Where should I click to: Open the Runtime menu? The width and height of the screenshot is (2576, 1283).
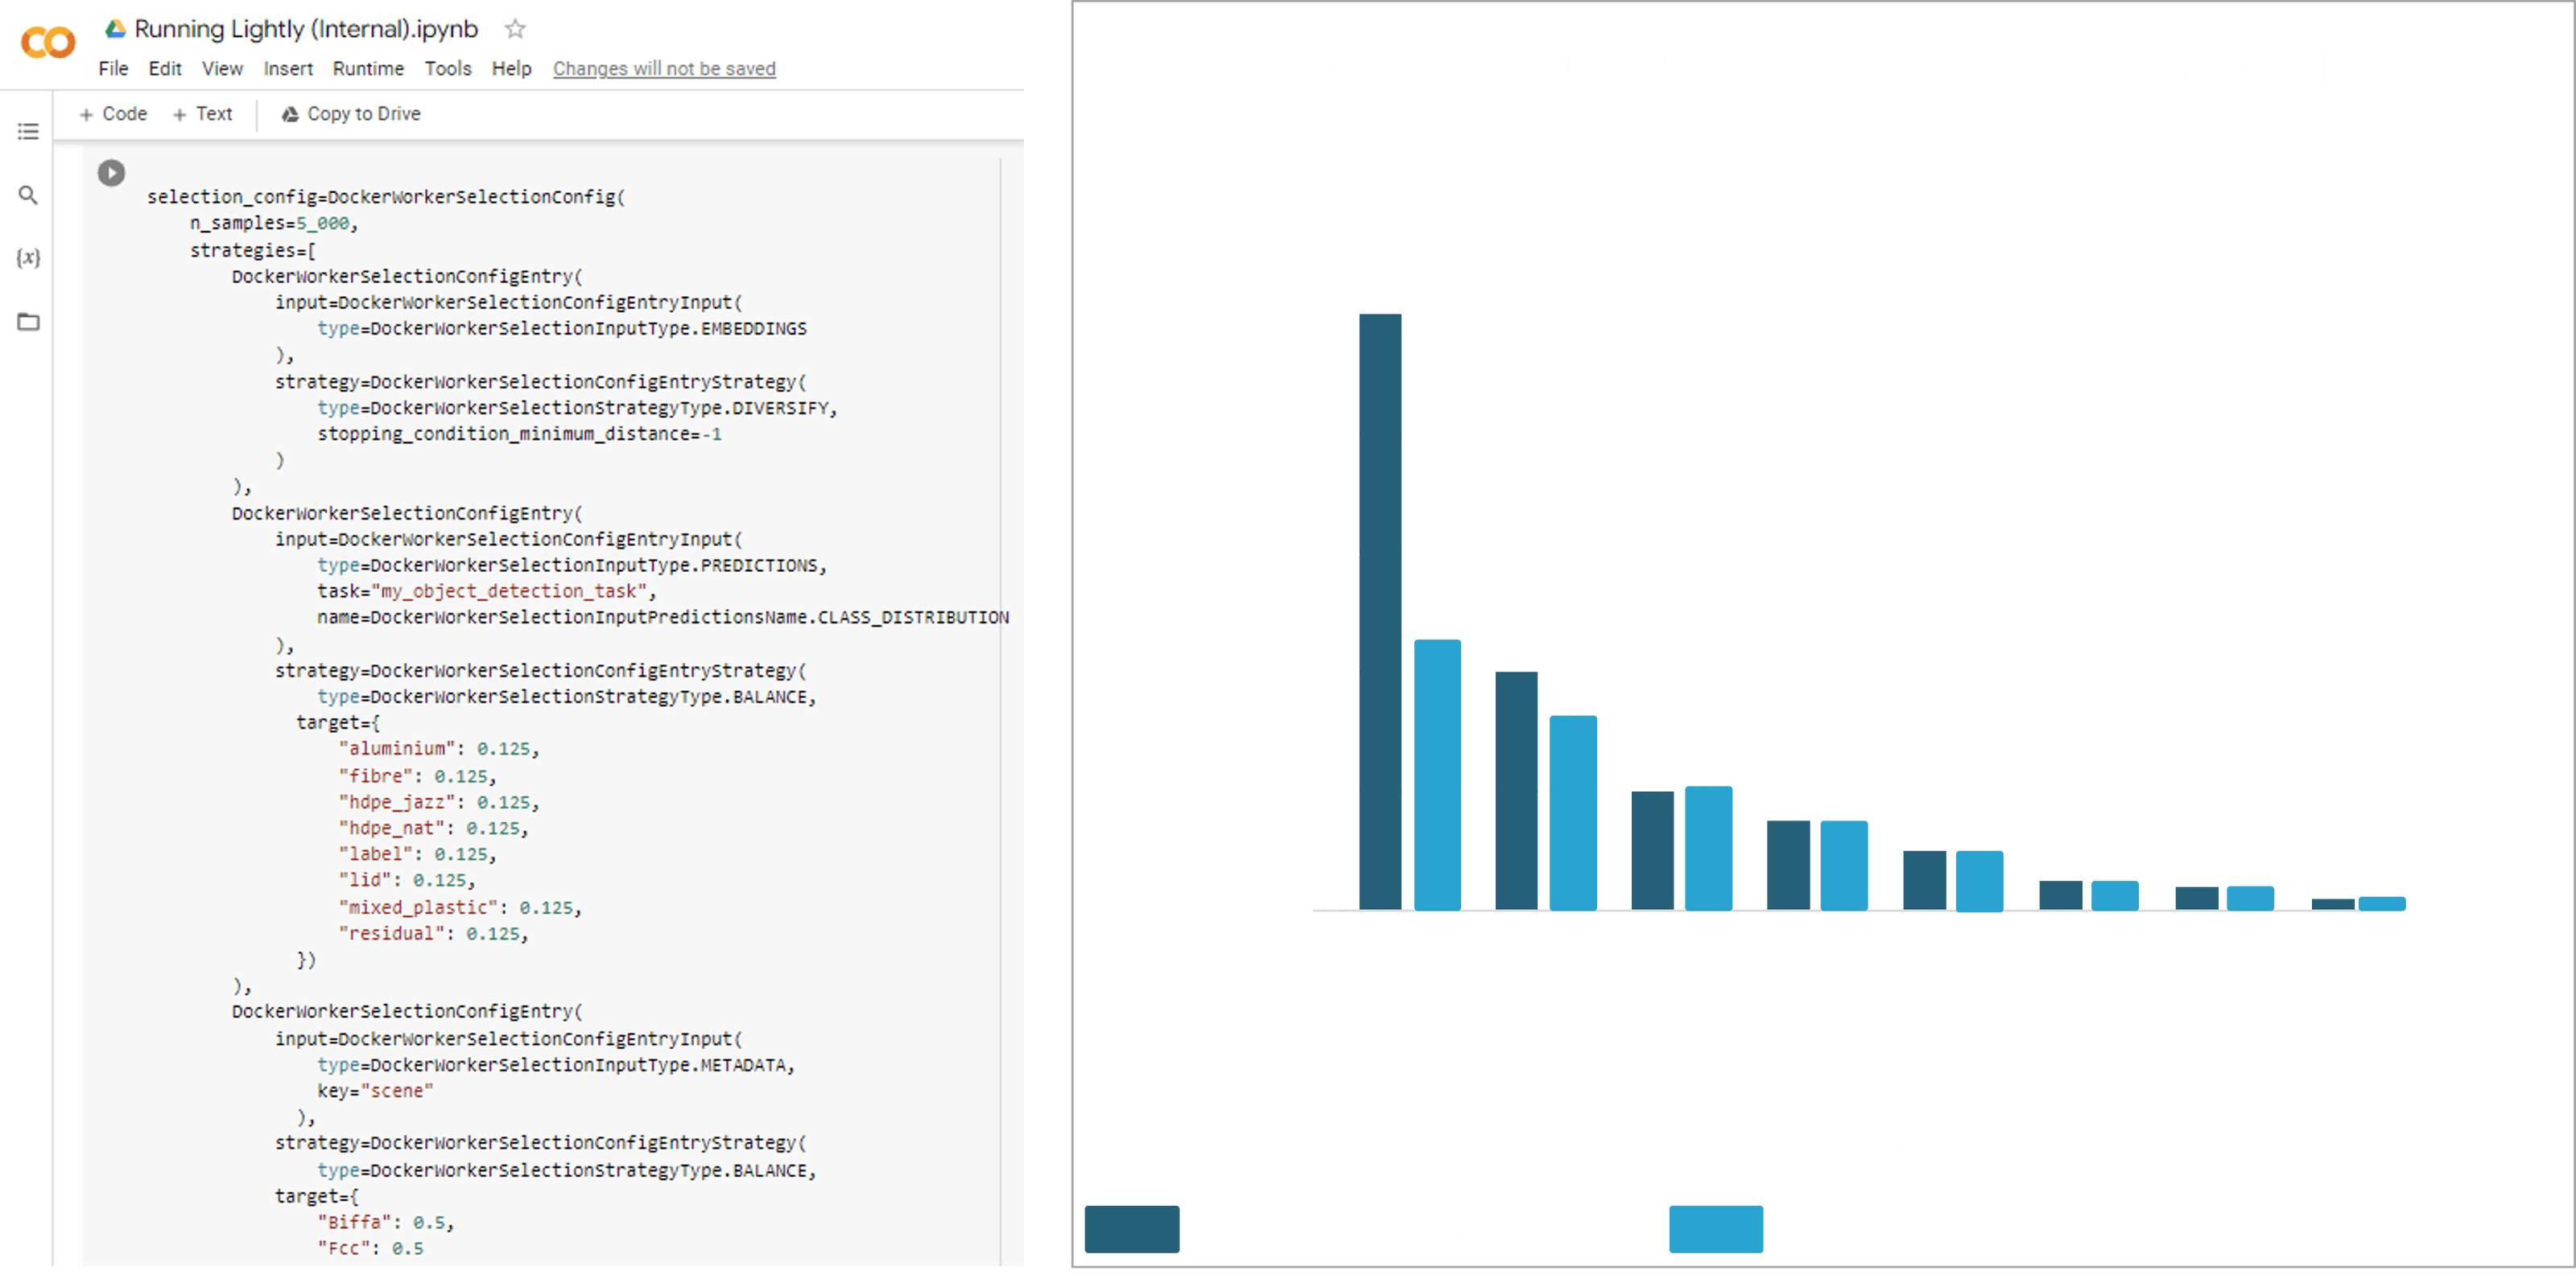point(367,68)
